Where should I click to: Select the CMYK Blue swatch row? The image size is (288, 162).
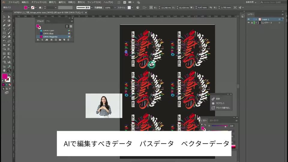(54, 34)
